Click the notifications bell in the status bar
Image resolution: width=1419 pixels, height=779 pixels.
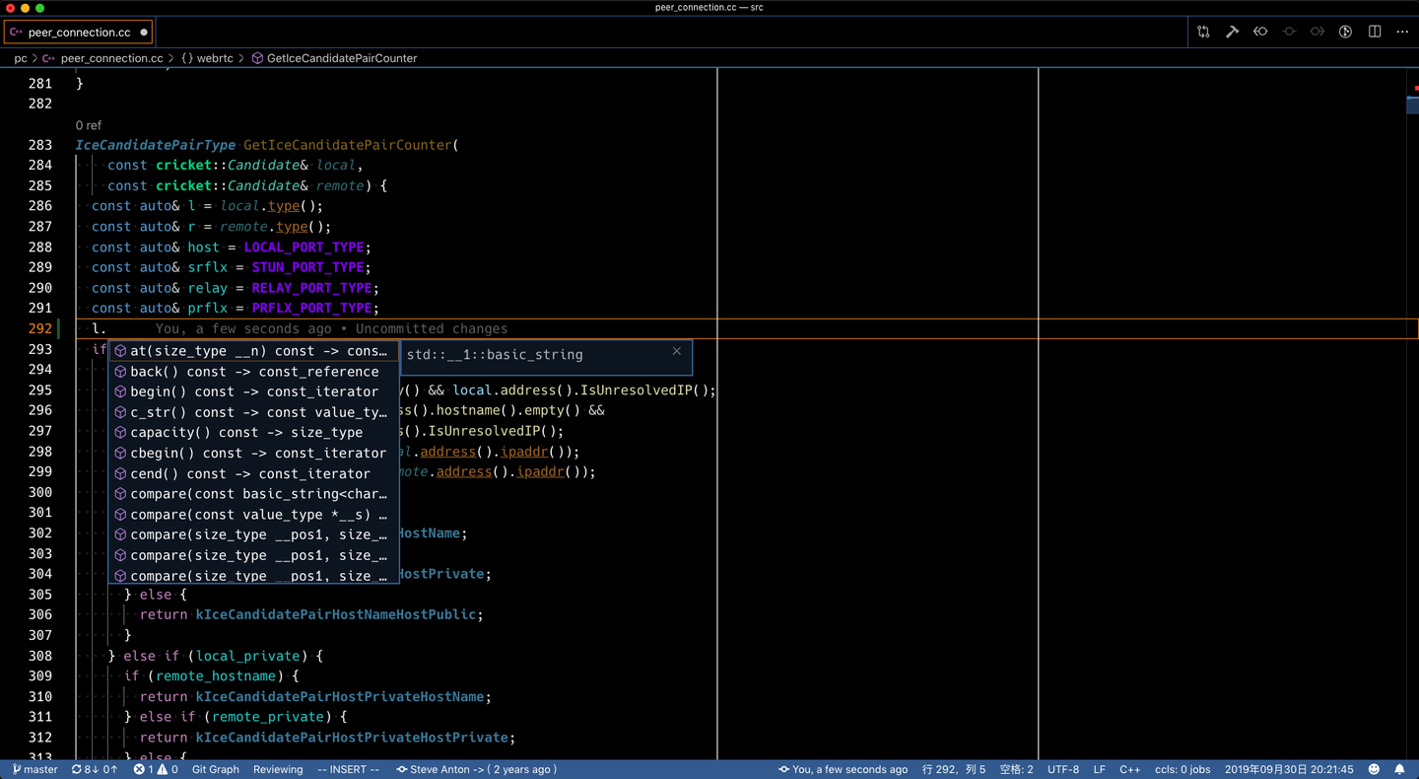tap(1399, 769)
